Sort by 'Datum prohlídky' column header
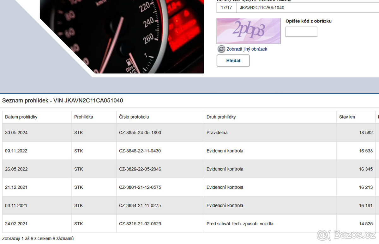The width and height of the screenshot is (379, 244). pos(21,117)
